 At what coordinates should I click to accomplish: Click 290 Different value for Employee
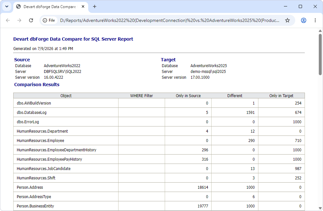pos(251,141)
